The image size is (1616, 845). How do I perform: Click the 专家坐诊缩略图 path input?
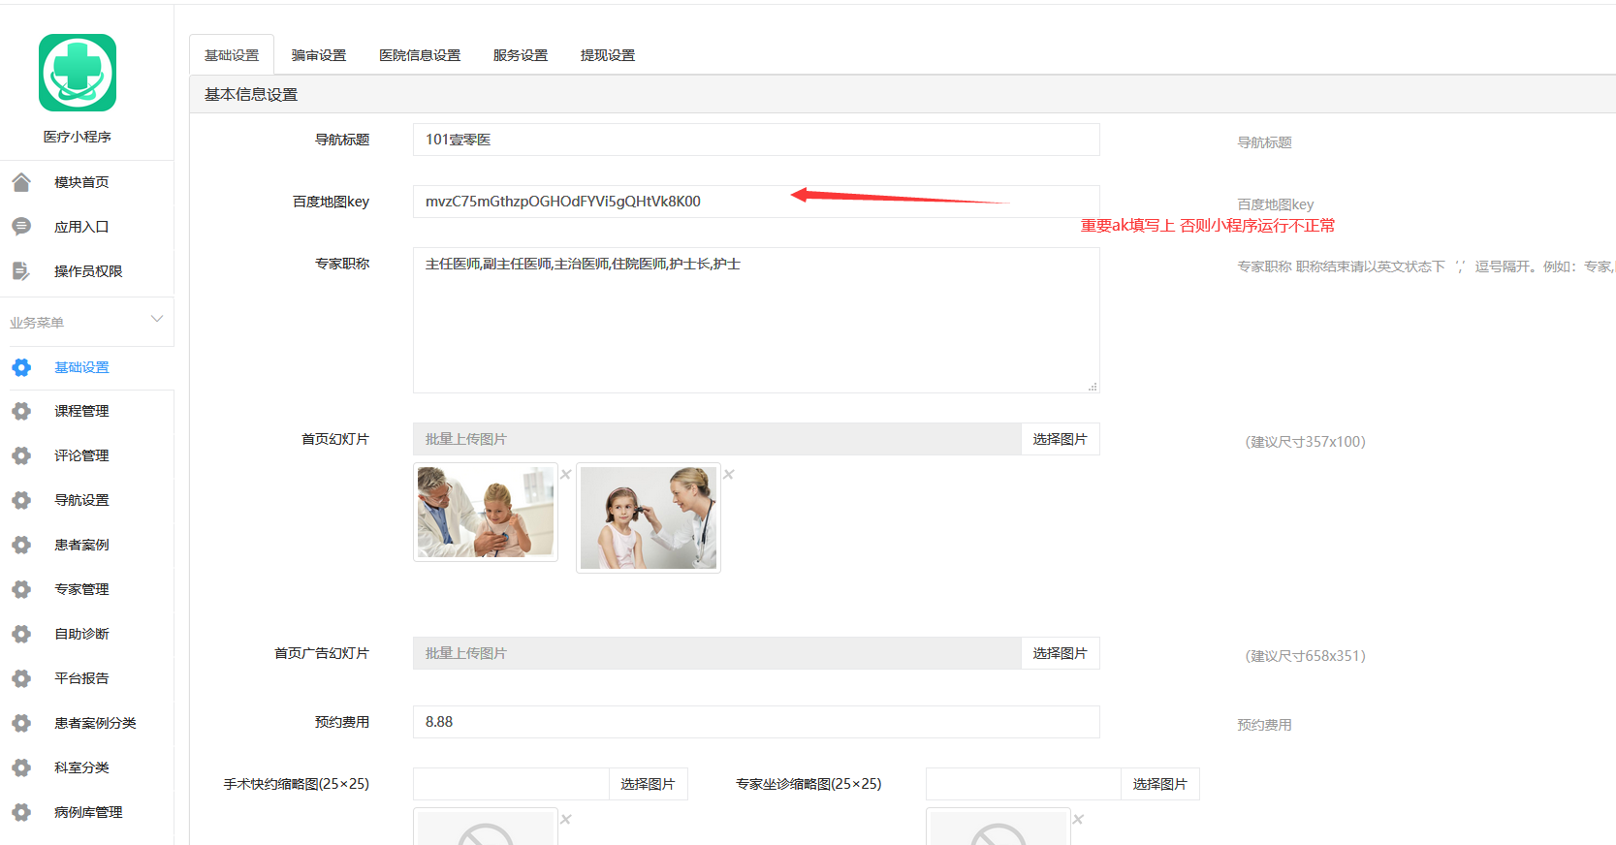[1024, 784]
